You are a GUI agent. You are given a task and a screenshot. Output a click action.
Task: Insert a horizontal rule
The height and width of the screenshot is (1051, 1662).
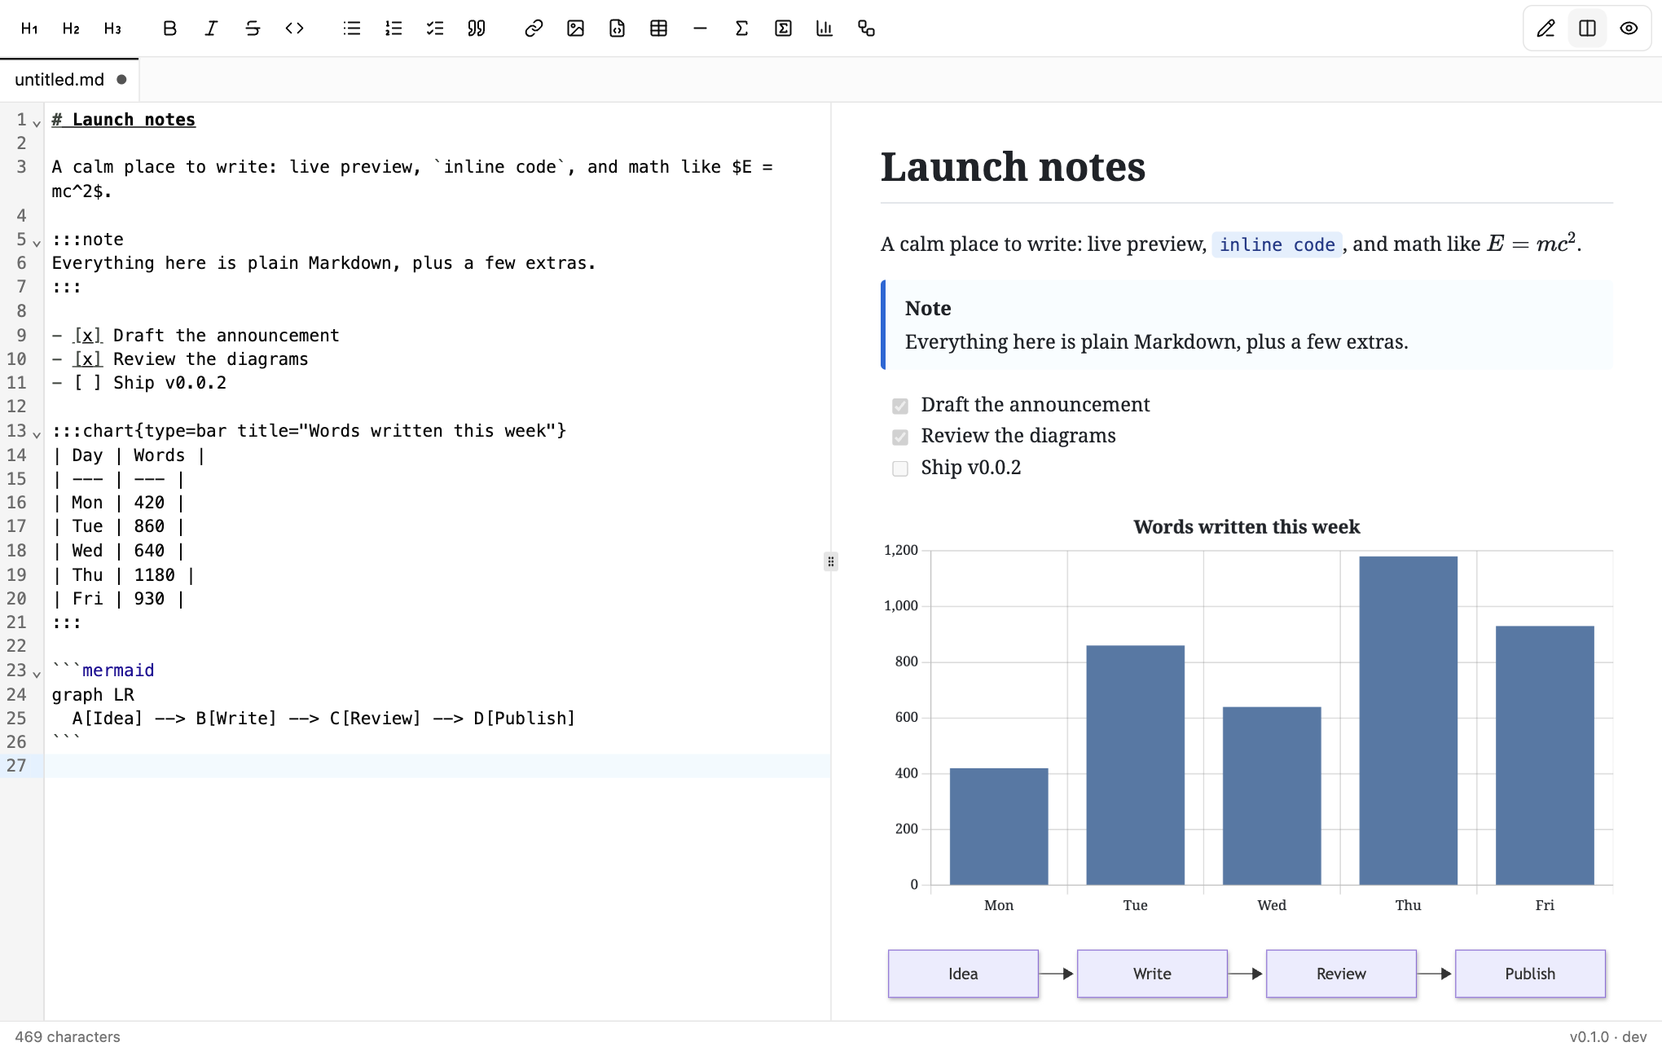coord(700,29)
